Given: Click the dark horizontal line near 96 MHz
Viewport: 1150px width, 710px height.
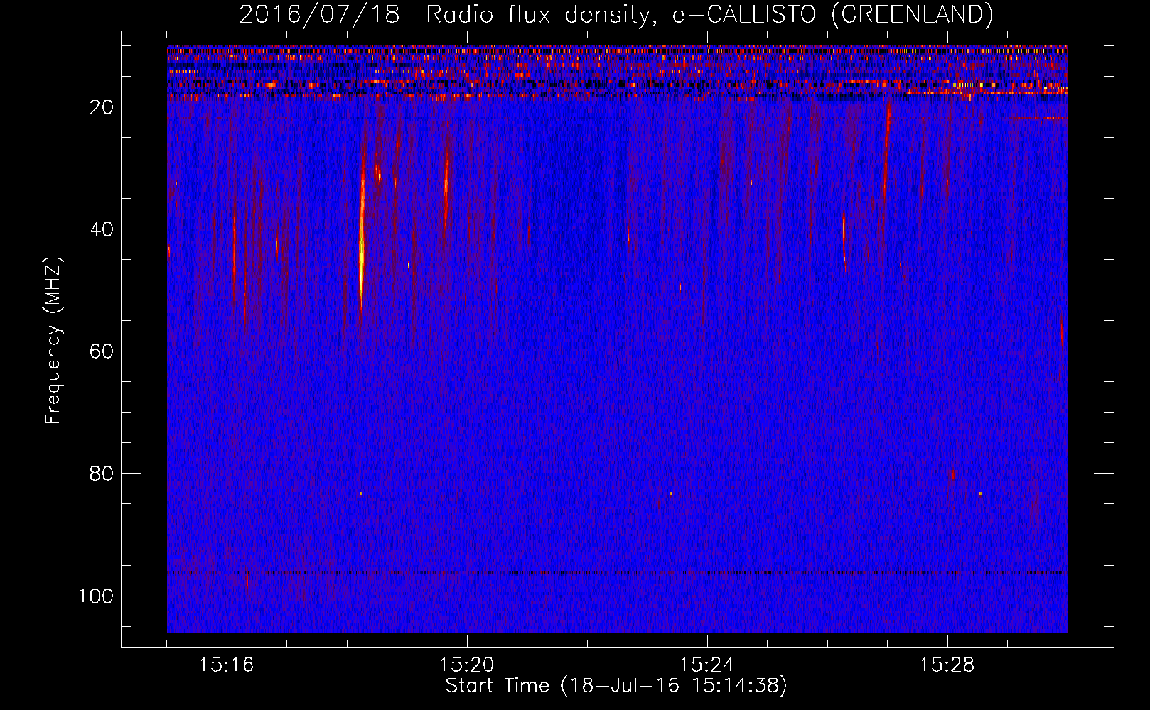Looking at the screenshot, I should point(617,572).
